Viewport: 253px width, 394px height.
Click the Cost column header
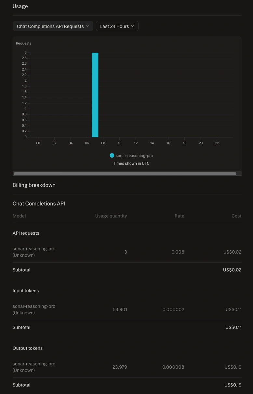[236, 216]
